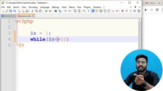
Task: Click the synchronize vertical scrolling icon
Action: (x=75, y=11)
